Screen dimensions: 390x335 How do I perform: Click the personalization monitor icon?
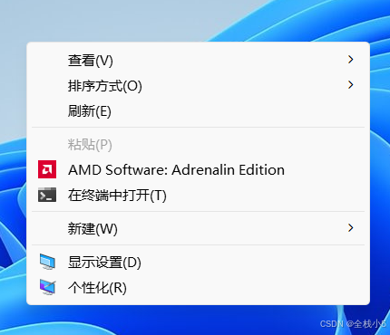47,287
